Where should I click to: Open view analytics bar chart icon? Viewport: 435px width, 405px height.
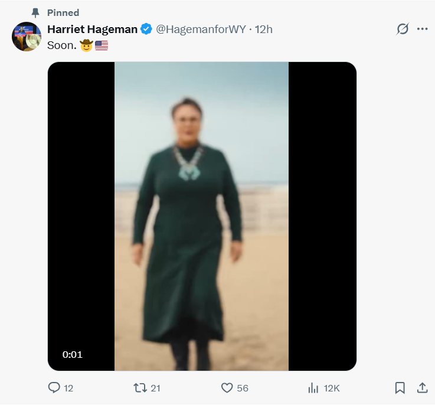click(313, 388)
